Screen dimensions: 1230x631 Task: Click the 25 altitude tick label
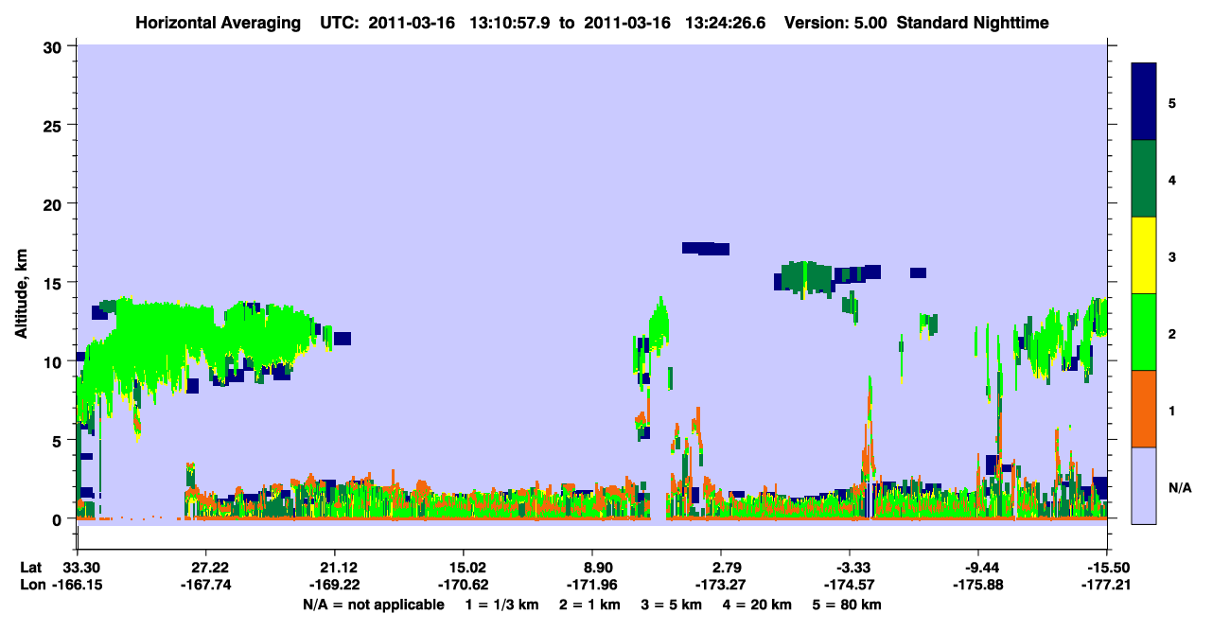coord(55,125)
